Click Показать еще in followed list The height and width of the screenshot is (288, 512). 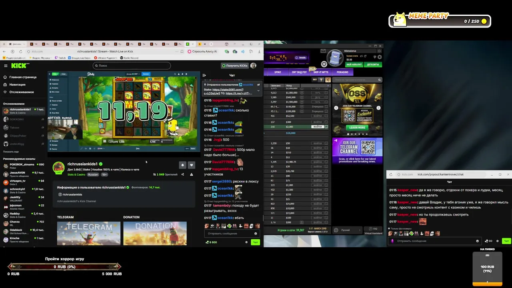pos(11,152)
